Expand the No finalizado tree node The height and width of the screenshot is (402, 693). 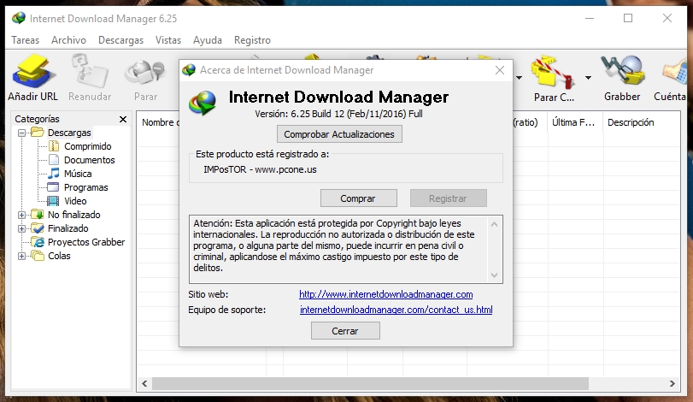point(21,215)
